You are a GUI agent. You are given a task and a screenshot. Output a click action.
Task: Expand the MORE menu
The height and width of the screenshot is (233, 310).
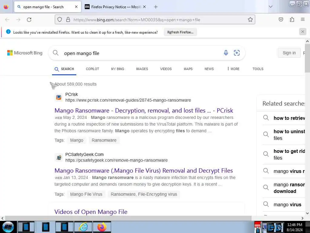pyautogui.click(x=233, y=69)
